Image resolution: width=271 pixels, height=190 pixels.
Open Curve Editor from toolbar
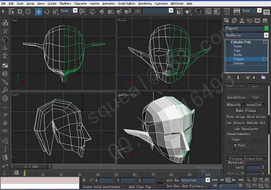pos(208,12)
